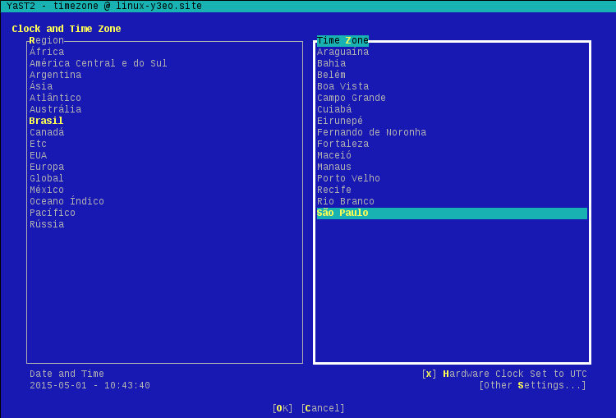Screen dimensions: 616x418
Task: Pick Atlântico from the Region list
Action: [55, 98]
